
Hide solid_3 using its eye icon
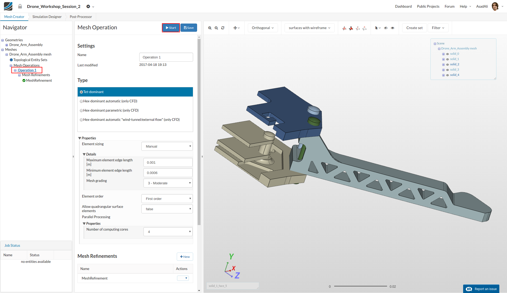coord(448,70)
